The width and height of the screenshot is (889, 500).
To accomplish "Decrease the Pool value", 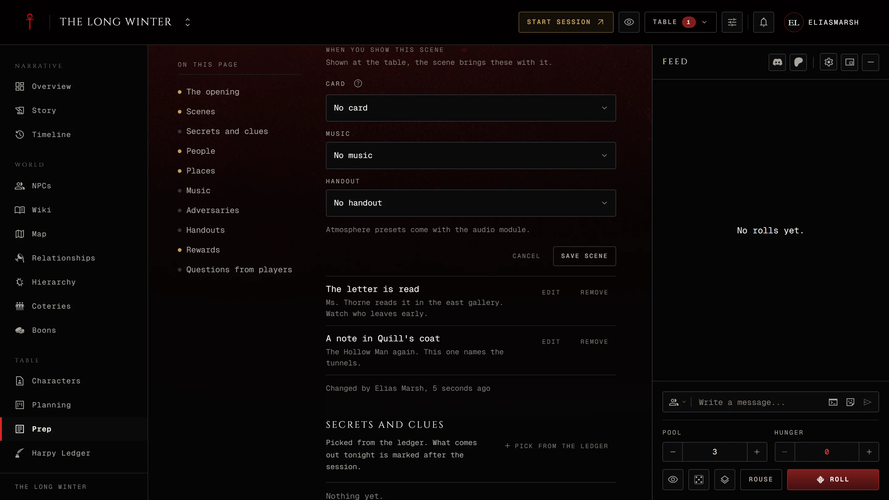I will tap(673, 452).
